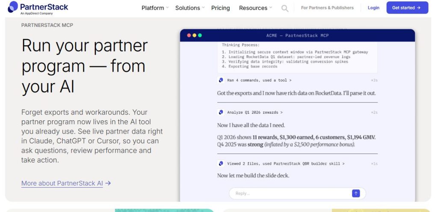
Task: Click the 'Q1 2026 shows 11 rewards' summary text
Action: 296,141
